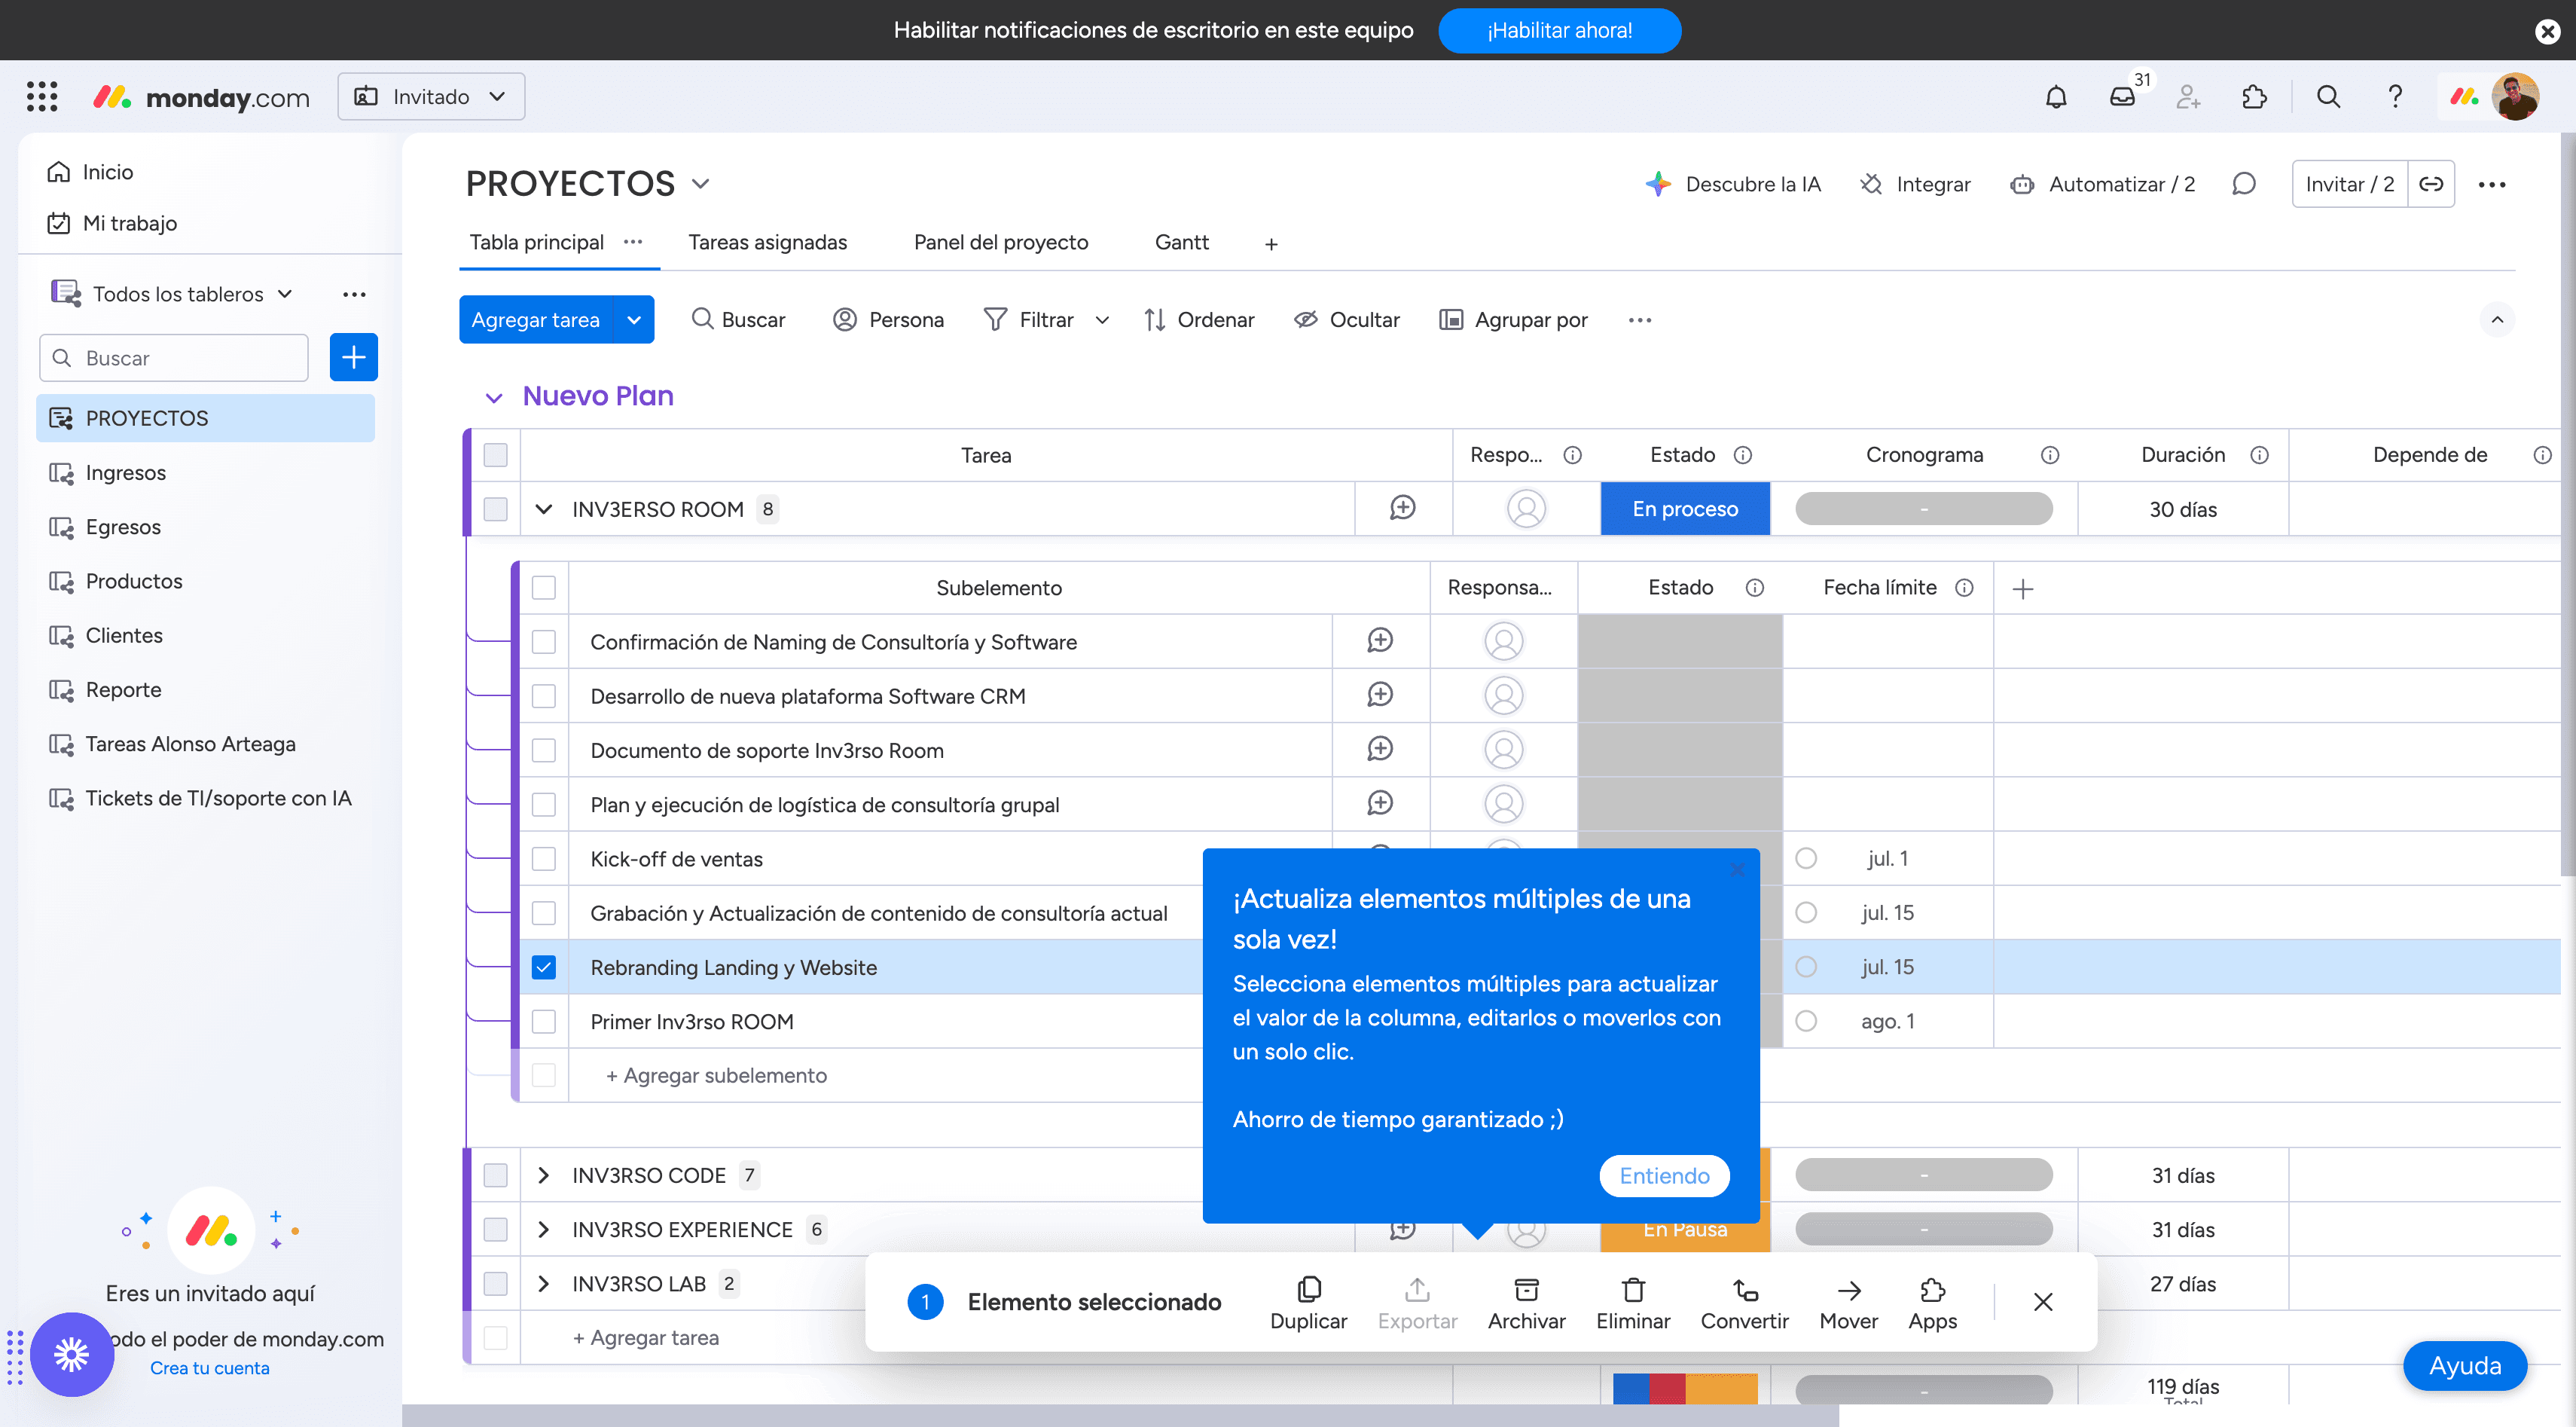Collapse the Nuevo Plan group
The width and height of the screenshot is (2576, 1427).
pos(493,397)
